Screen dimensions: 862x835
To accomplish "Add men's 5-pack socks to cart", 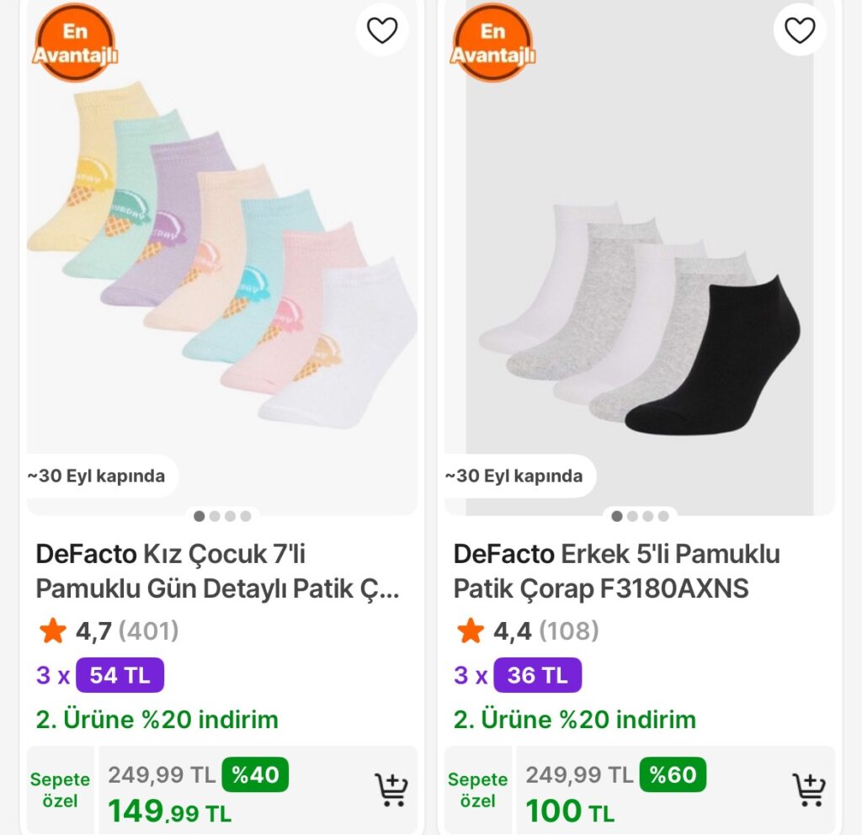I will coord(809,790).
